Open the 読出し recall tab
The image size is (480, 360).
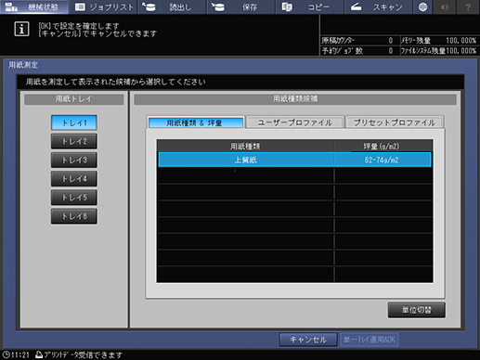(x=172, y=6)
